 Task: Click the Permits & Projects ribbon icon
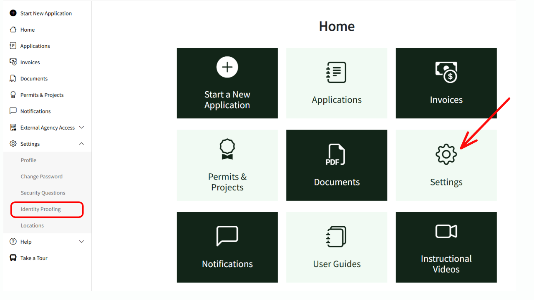(227, 149)
